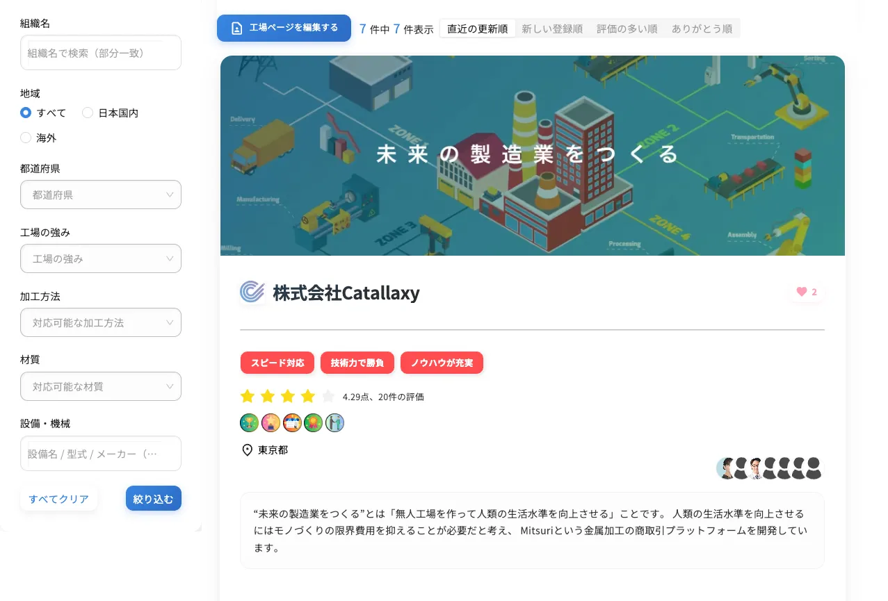Click the first trophy badge icon

pos(249,422)
